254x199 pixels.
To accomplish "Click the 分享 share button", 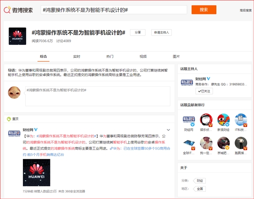I will click(138, 33).
